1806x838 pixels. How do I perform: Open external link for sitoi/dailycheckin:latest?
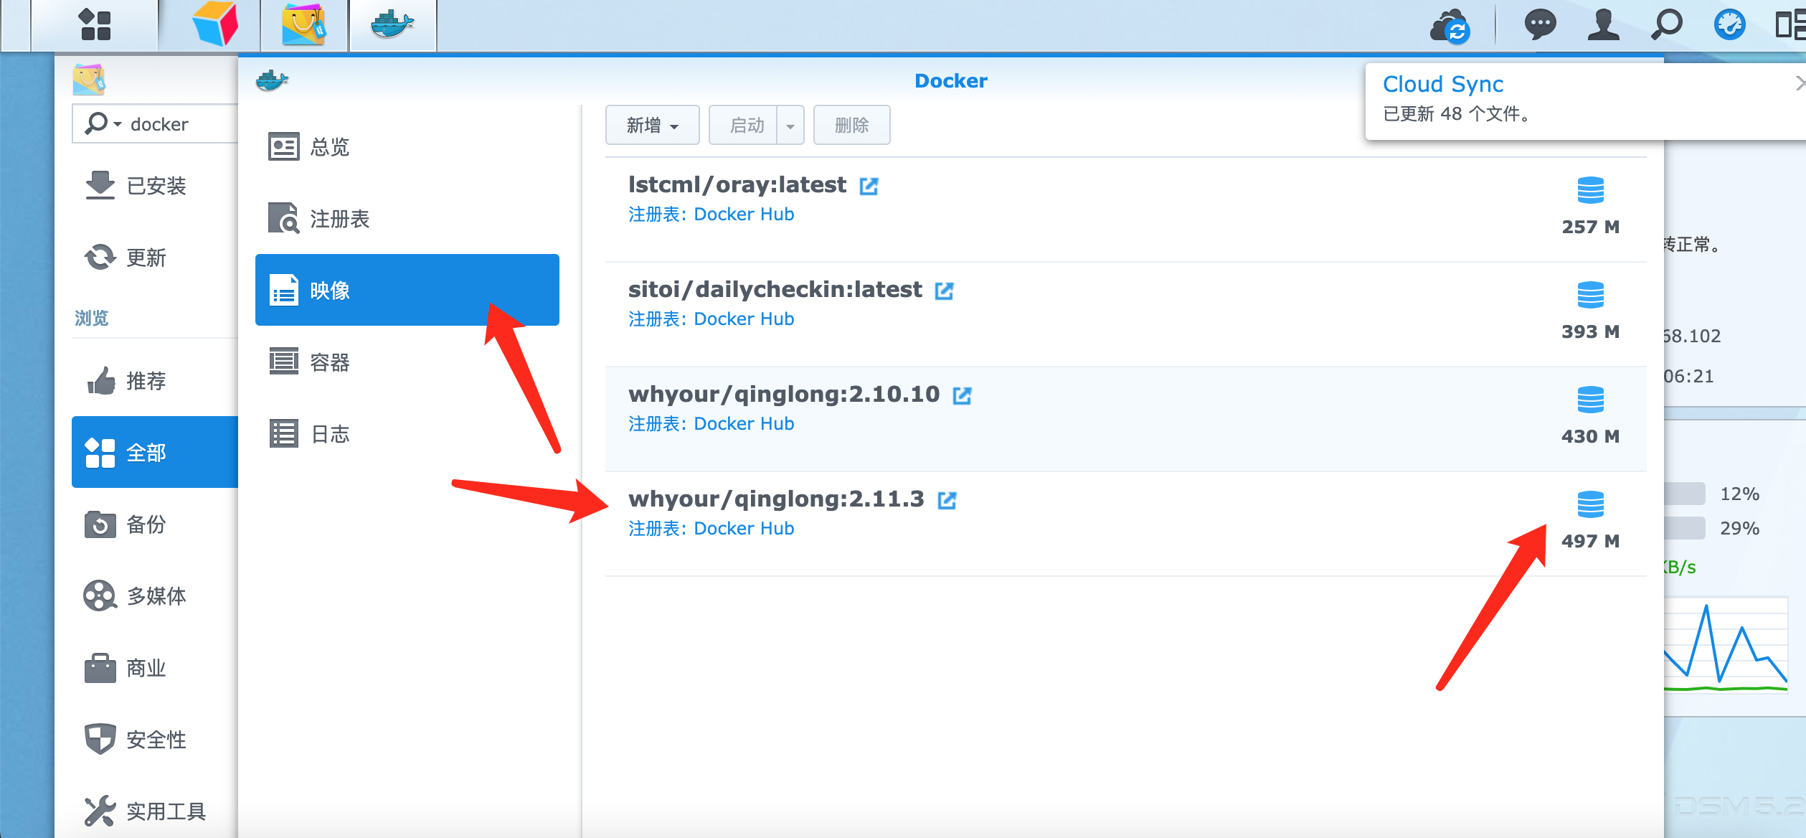(x=944, y=291)
